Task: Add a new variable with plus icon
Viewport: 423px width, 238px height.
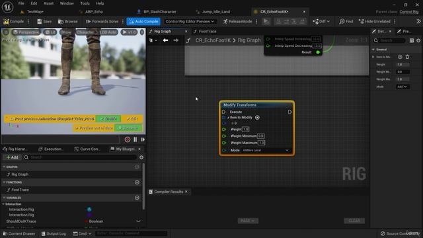Action: pyautogui.click(x=137, y=198)
